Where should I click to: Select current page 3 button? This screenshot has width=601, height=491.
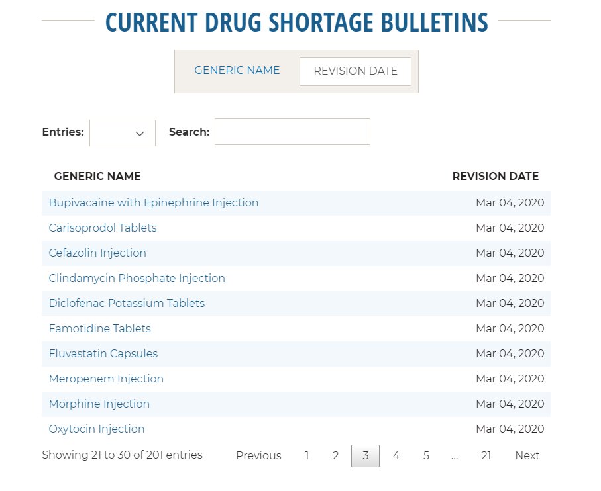[365, 455]
